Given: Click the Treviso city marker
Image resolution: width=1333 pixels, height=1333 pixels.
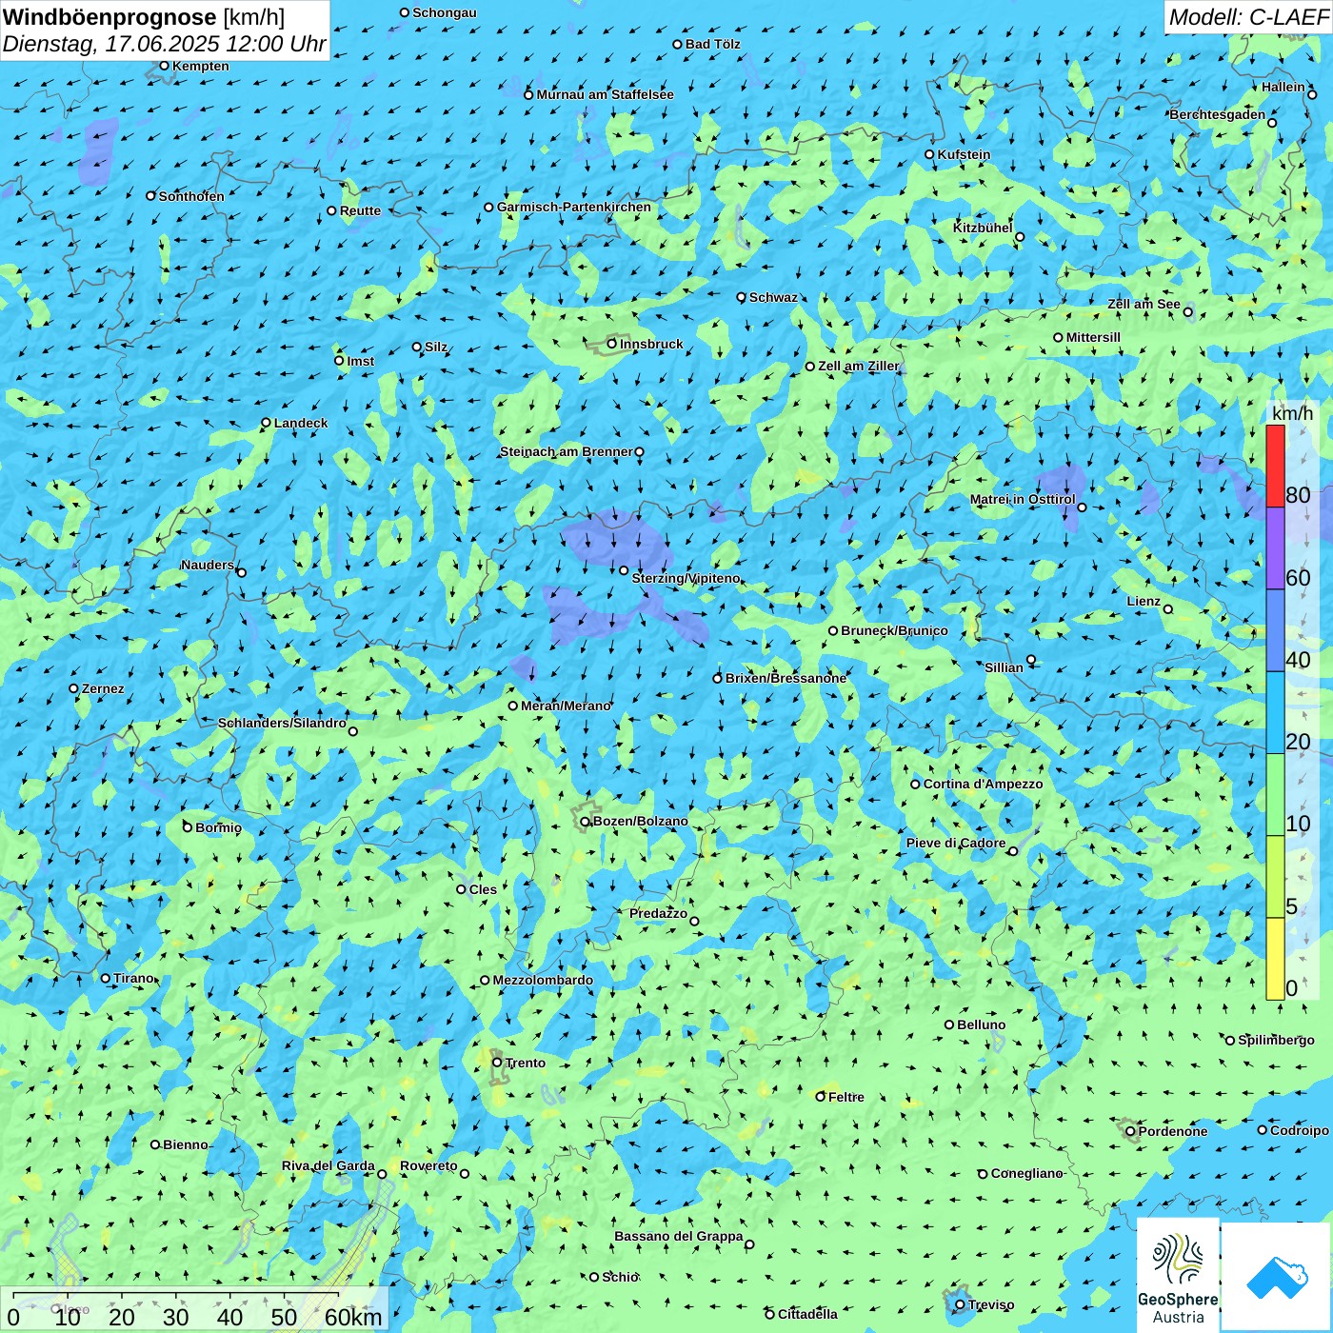Looking at the screenshot, I should [960, 1304].
